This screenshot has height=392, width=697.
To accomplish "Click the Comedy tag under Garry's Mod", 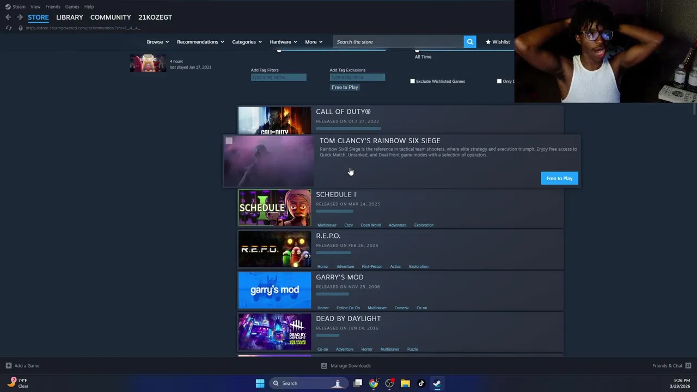I will tap(401, 308).
